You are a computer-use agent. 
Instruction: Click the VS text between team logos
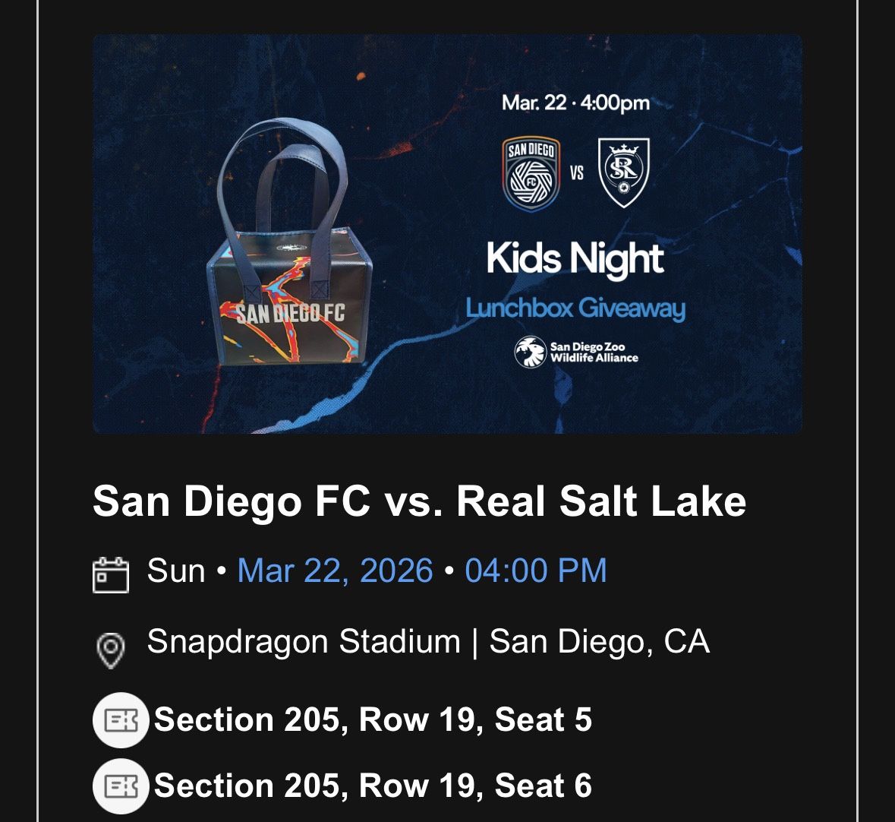(577, 174)
